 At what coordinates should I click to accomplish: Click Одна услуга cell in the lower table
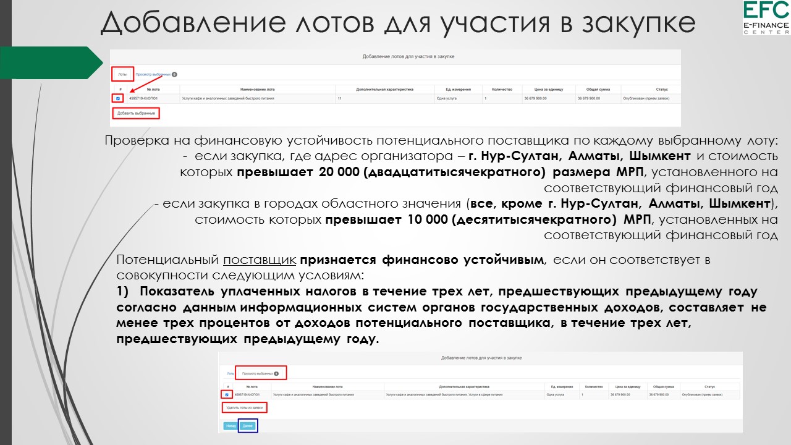coord(556,394)
